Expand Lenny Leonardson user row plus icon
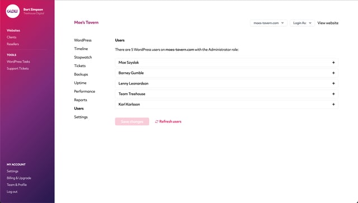 (x=333, y=83)
